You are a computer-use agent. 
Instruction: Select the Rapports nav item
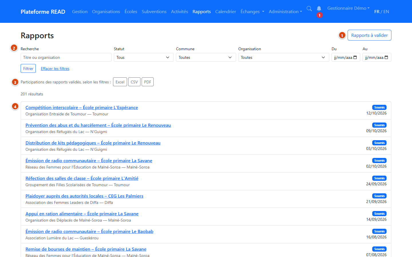tap(202, 12)
